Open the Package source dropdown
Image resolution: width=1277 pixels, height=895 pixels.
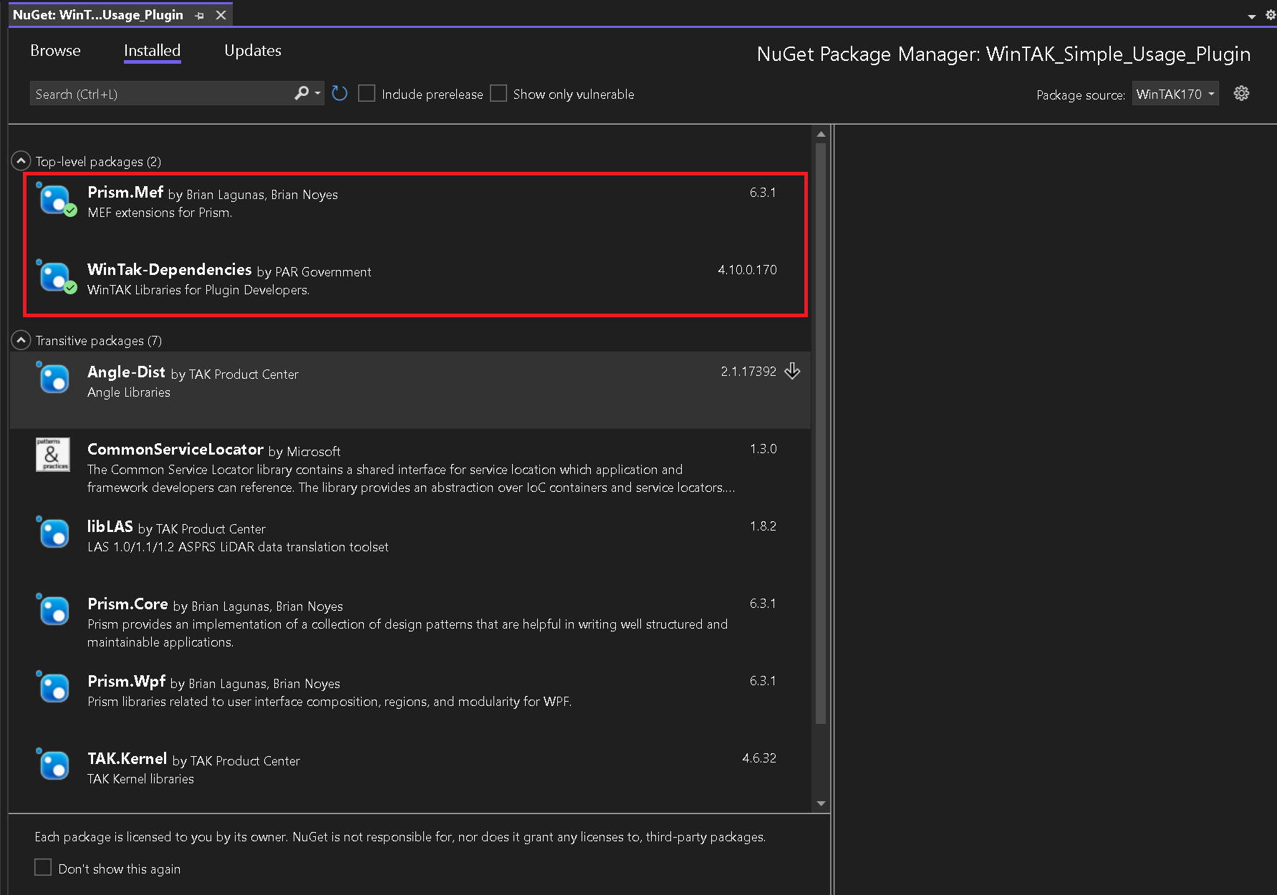click(1175, 94)
